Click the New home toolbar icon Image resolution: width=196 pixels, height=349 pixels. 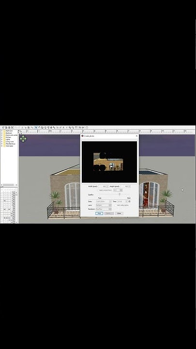point(3,127)
